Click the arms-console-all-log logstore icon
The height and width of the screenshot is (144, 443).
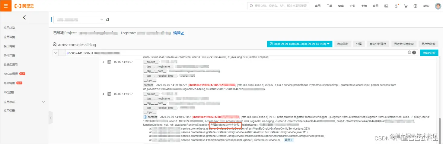(x=55, y=44)
